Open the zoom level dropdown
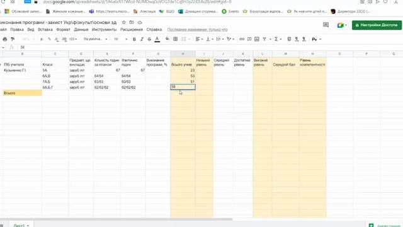Image resolution: width=403 pixels, height=227 pixels. [x=28, y=39]
